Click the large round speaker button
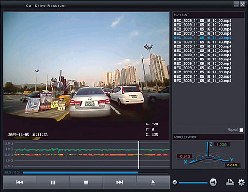248x192 pixels. pyautogui.click(x=213, y=183)
